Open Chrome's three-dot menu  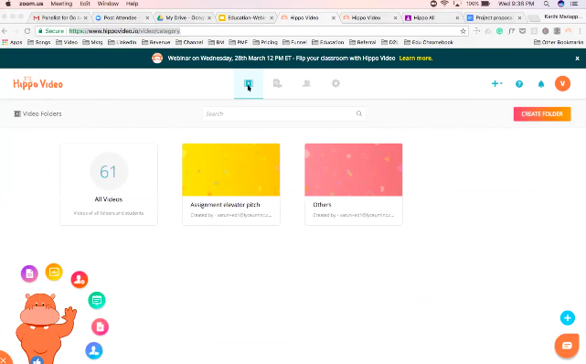tap(580, 31)
